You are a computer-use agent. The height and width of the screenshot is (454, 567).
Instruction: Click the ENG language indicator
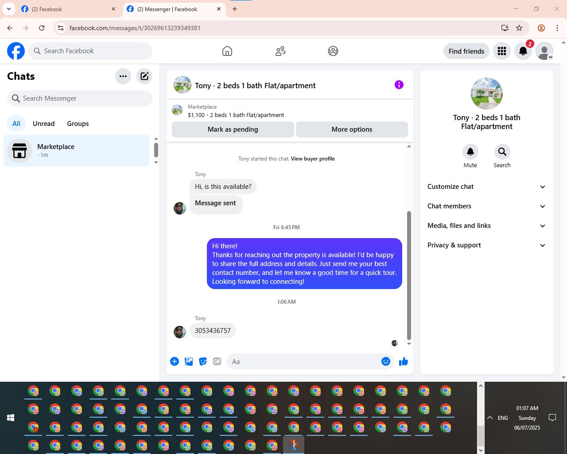pyautogui.click(x=503, y=418)
